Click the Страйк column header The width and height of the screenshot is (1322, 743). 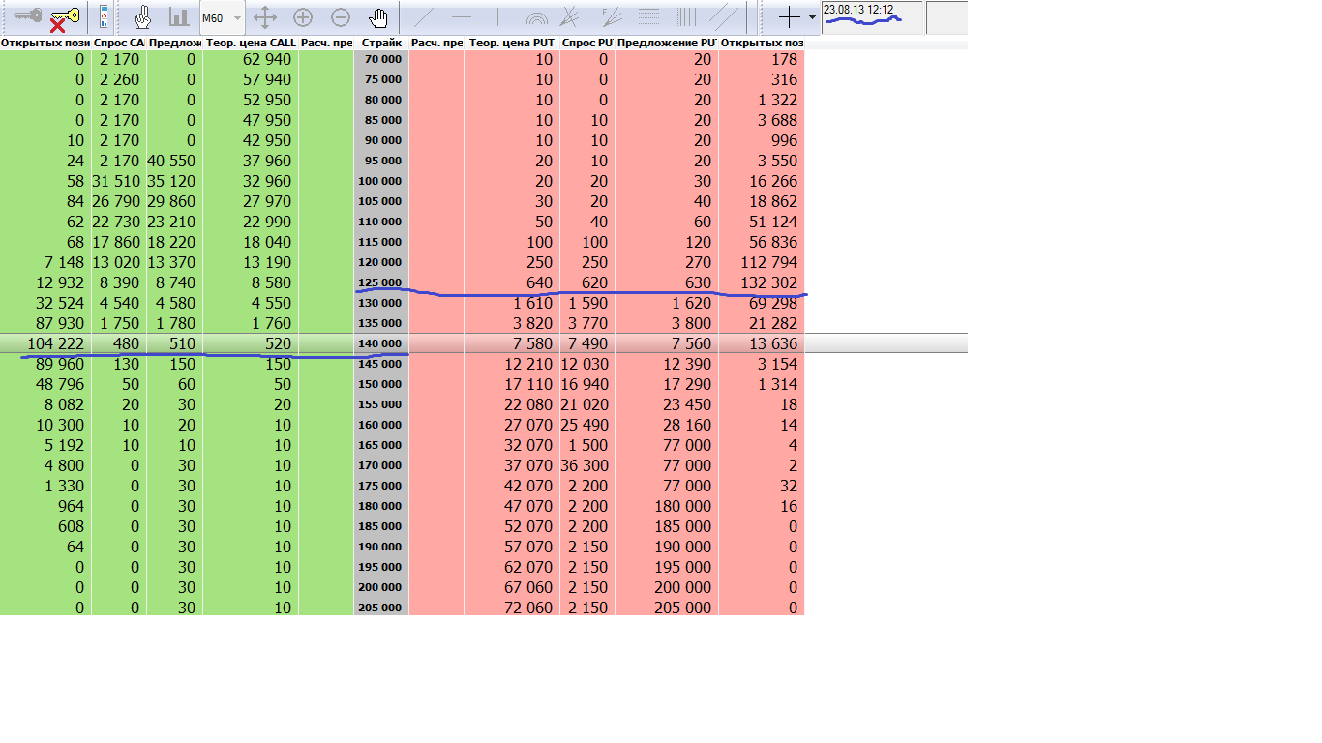click(381, 43)
